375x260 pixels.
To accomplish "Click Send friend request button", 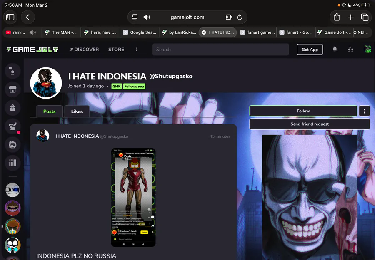I will [x=310, y=124].
